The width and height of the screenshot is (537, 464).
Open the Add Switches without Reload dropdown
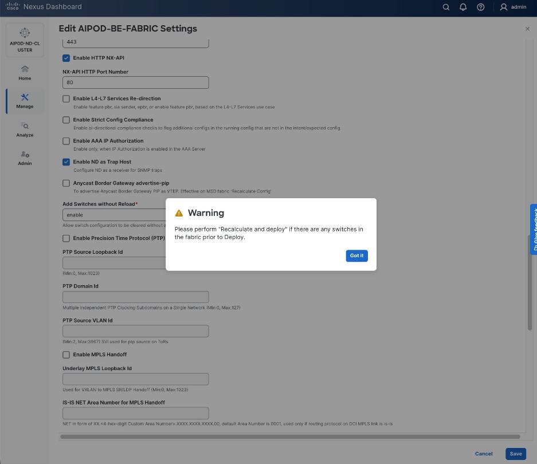[135, 215]
